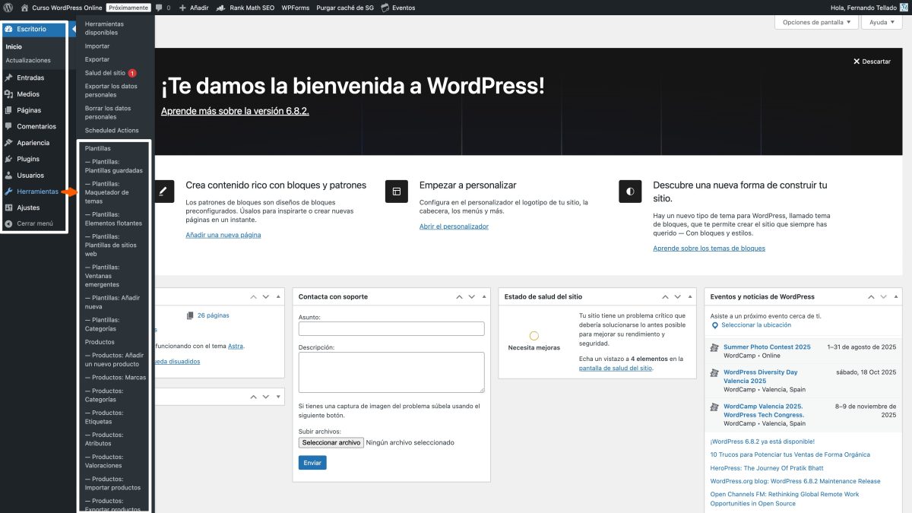Viewport: 912px width, 513px height.
Task: Expand the Ayuda panel
Action: point(882,22)
